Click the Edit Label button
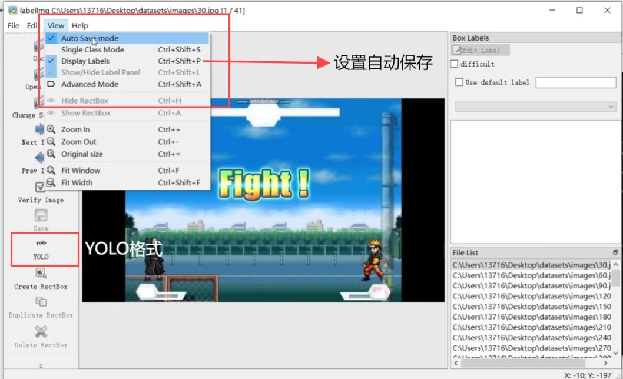623x379 pixels. point(480,51)
